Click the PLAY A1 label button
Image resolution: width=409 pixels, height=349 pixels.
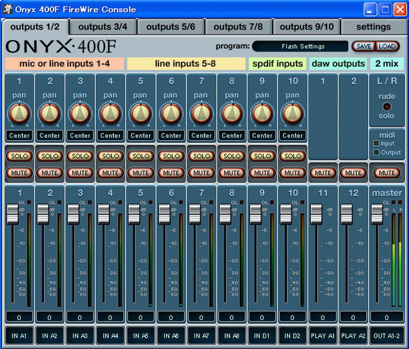[323, 335]
